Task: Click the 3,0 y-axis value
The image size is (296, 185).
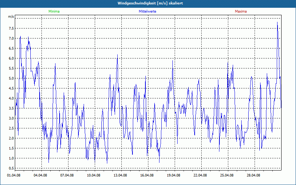Action: click(11, 118)
